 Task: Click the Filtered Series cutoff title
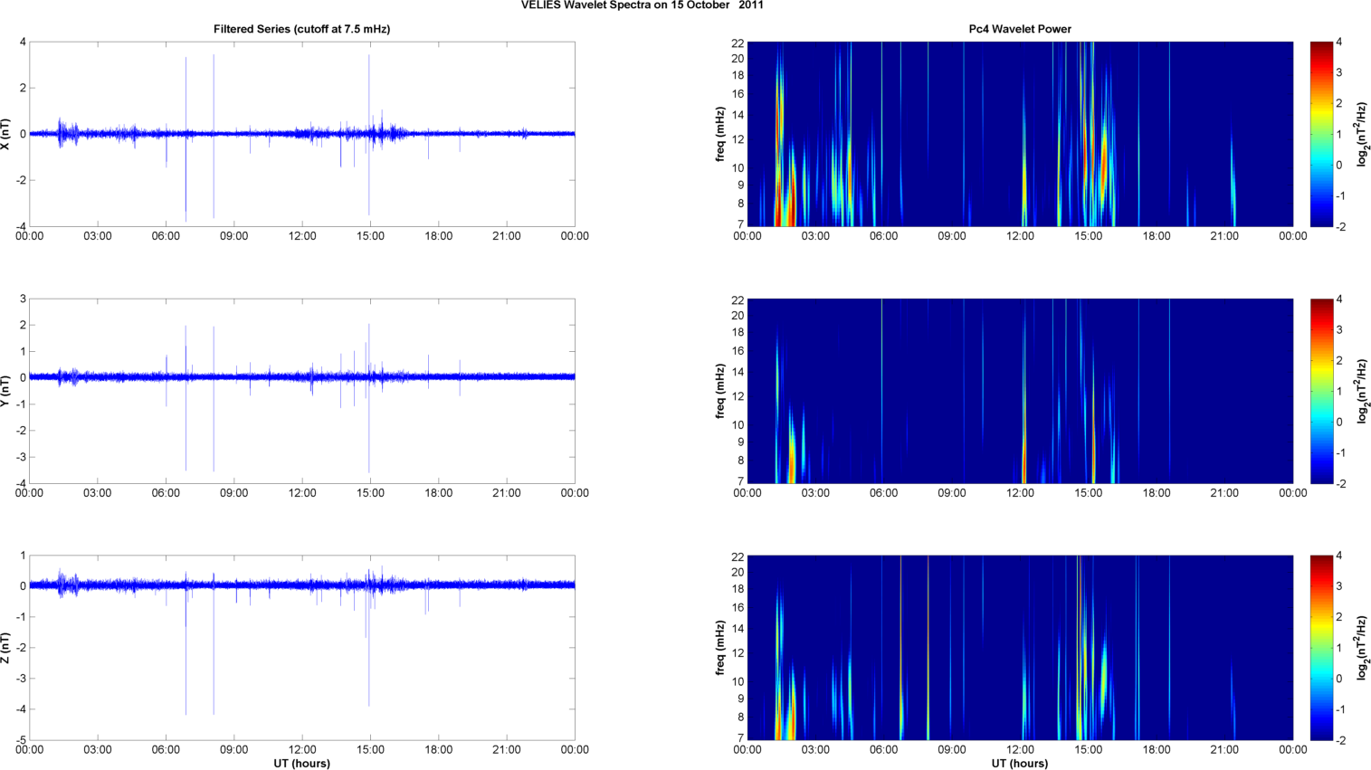301,29
